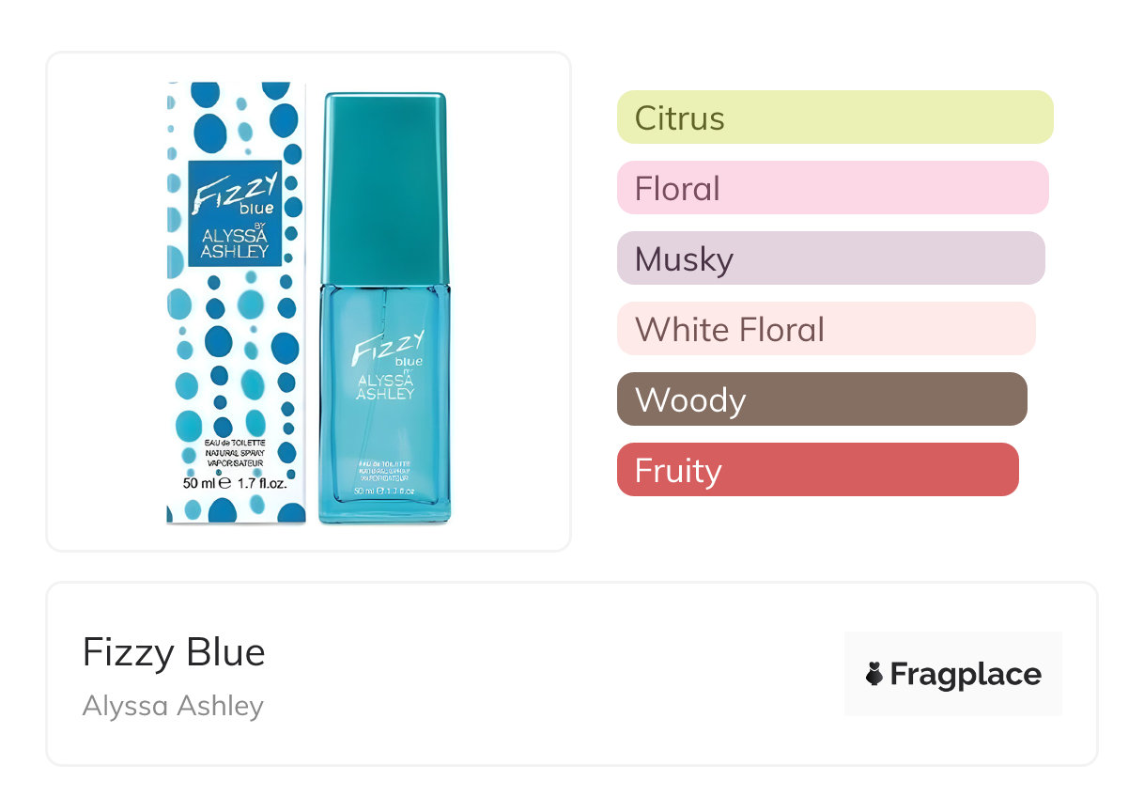Choose the White Floral accord bar
This screenshot has width=1144, height=812.
pyautogui.click(x=826, y=329)
